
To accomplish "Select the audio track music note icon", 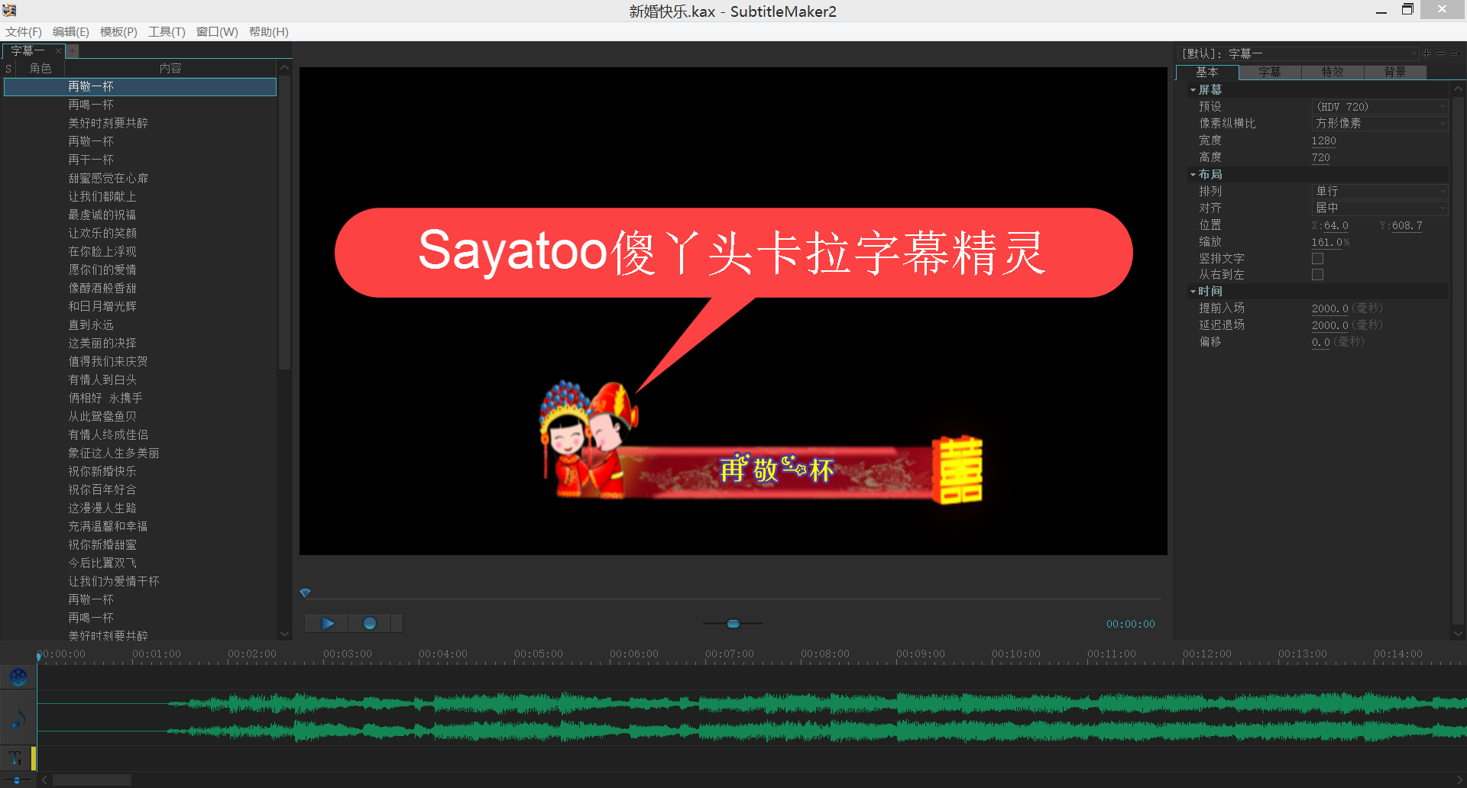I will (18, 718).
